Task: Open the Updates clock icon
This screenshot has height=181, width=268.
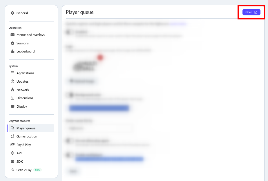Action: [x=12, y=82]
